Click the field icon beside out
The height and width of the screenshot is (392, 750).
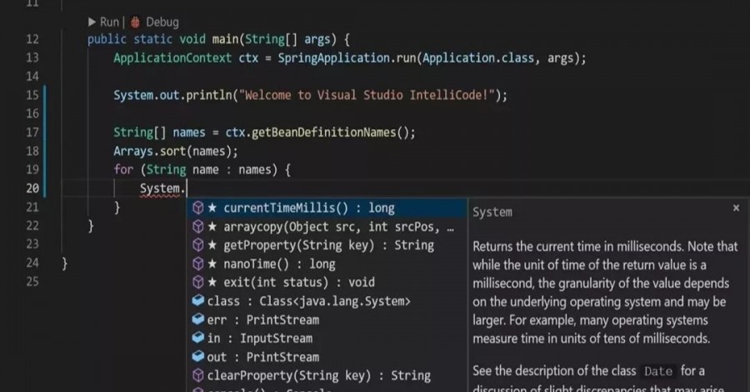198,357
